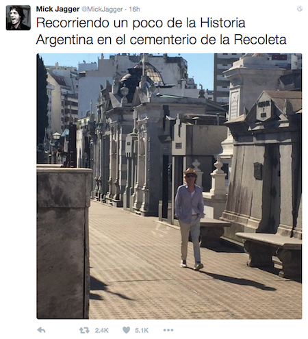Click the man's shadow on the pavement
The width and height of the screenshot is (308, 339).
(238, 279)
